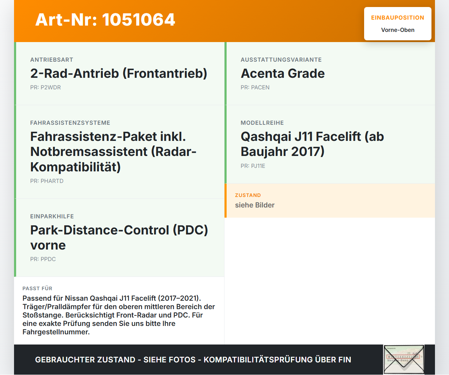
Task: Click the 'Passend für Nissan Qashqai' description paragraph
Action: [119, 315]
